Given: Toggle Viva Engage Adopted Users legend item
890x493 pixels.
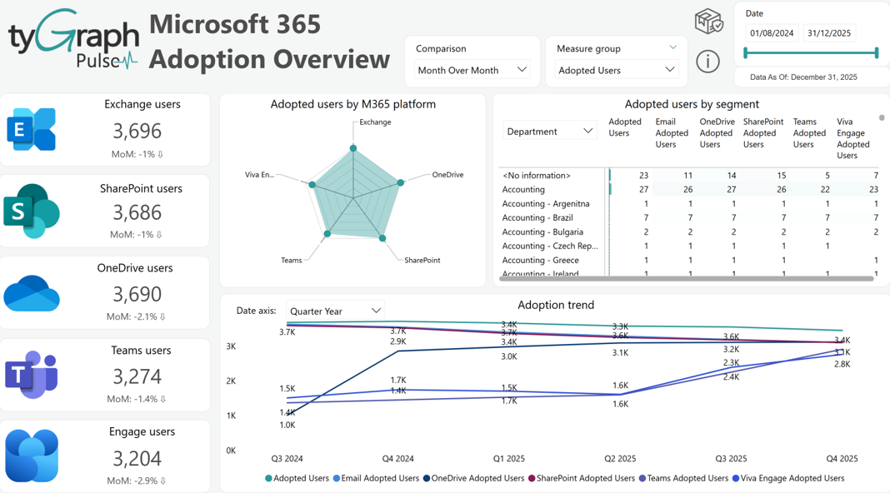Looking at the screenshot, I should (788, 478).
